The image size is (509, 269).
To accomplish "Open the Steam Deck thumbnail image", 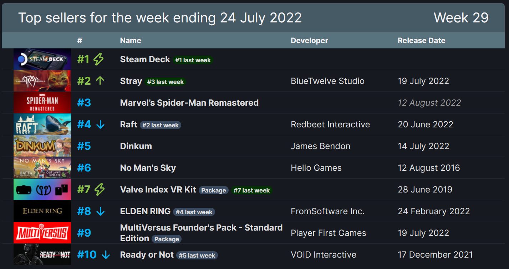I will point(42,59).
